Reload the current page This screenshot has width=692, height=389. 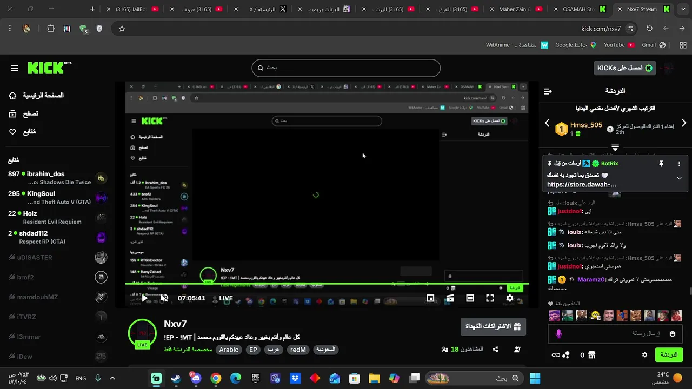click(x=650, y=29)
